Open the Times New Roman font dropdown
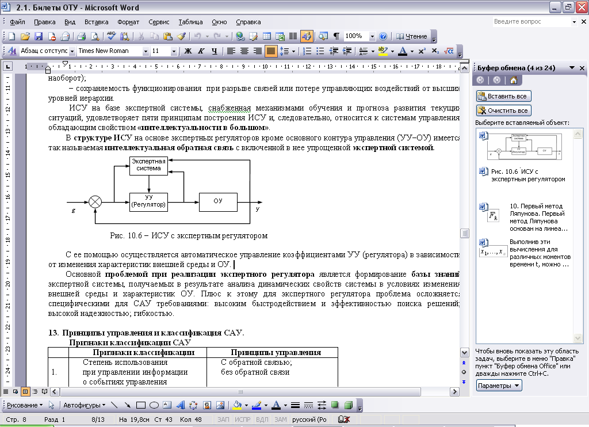The height and width of the screenshot is (427, 589). point(146,51)
